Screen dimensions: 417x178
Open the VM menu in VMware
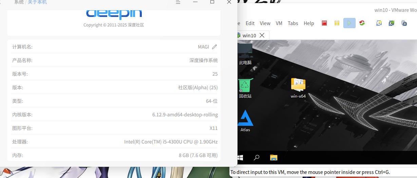pos(279,23)
